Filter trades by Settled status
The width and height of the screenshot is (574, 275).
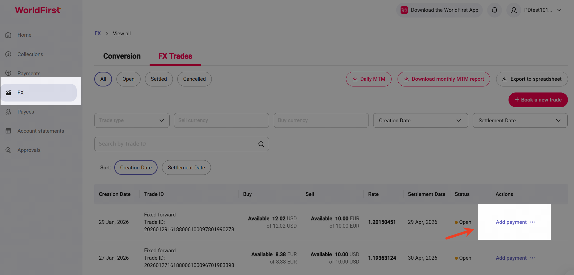[x=159, y=79]
